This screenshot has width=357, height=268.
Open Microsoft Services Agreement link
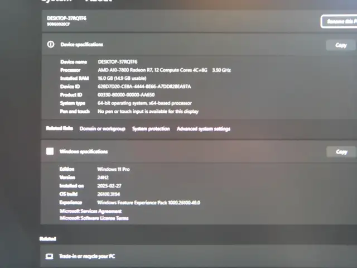click(x=90, y=211)
